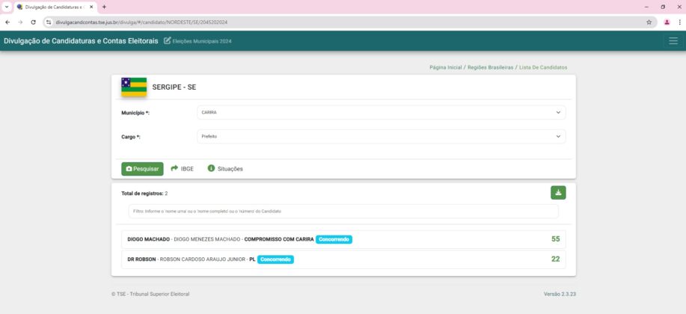The width and height of the screenshot is (686, 314).
Task: Click Concorrendo badge on Diogo Machado row
Action: click(334, 239)
